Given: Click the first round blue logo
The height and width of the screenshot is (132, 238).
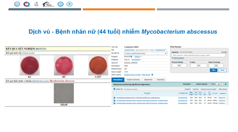Looking at the screenshot, I should [17, 4].
